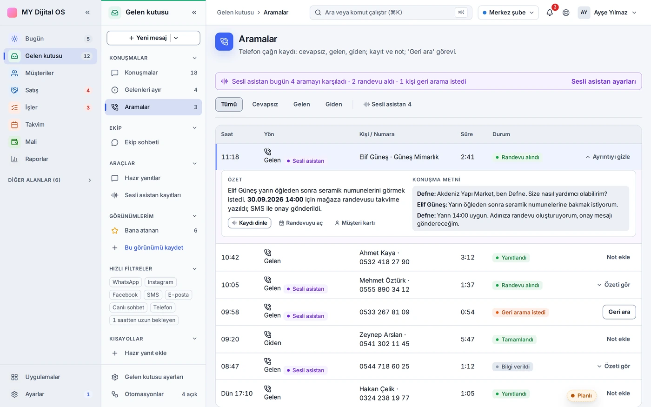Open İşler section

tap(50, 107)
